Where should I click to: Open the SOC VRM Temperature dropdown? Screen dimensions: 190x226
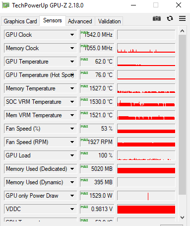pyautogui.click(x=72, y=102)
